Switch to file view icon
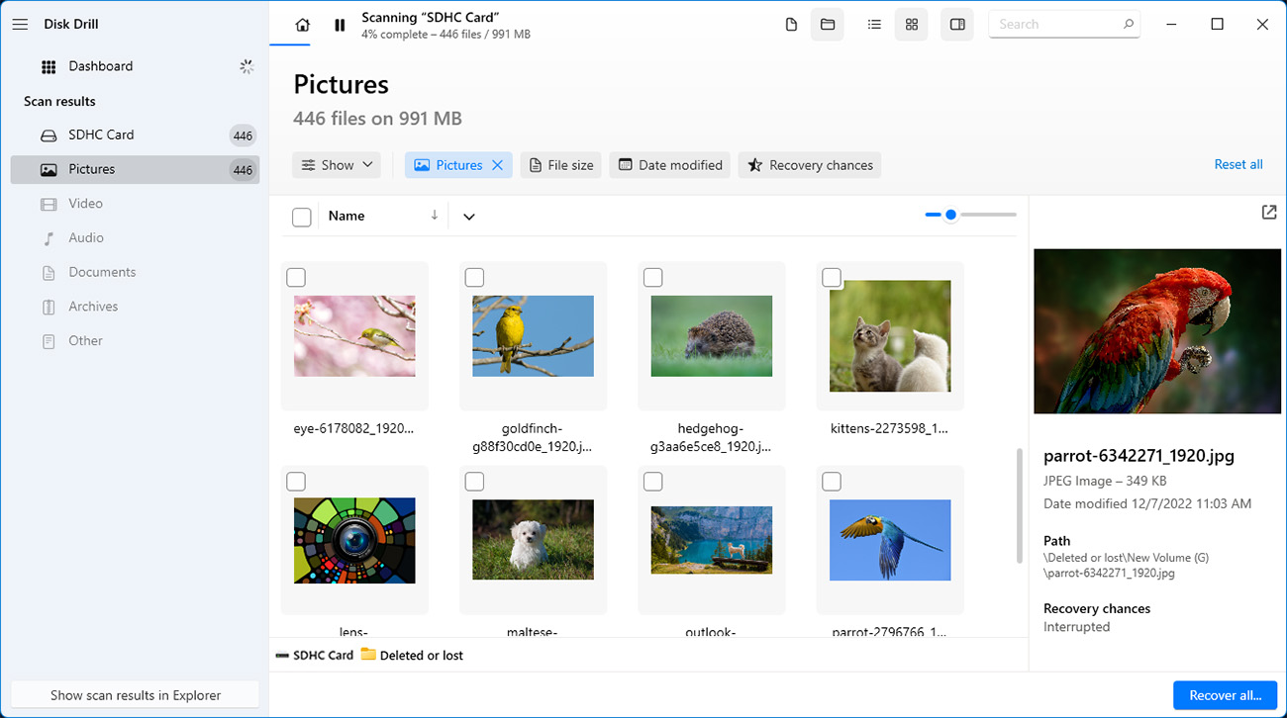Image resolution: width=1287 pixels, height=718 pixels. (x=791, y=25)
